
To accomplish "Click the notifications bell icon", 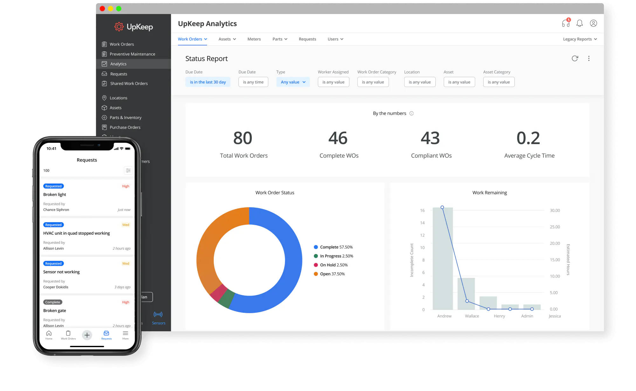I will [579, 23].
